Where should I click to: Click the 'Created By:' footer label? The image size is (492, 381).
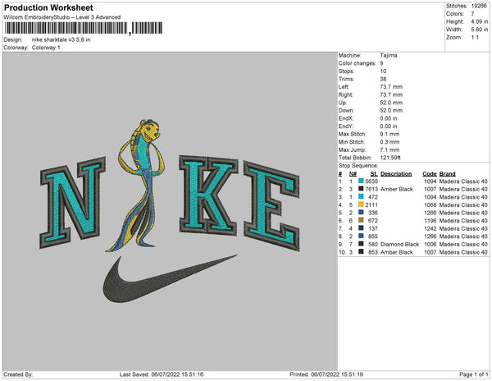click(x=18, y=374)
